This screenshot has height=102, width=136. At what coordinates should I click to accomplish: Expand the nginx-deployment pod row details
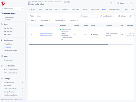tap(32, 35)
